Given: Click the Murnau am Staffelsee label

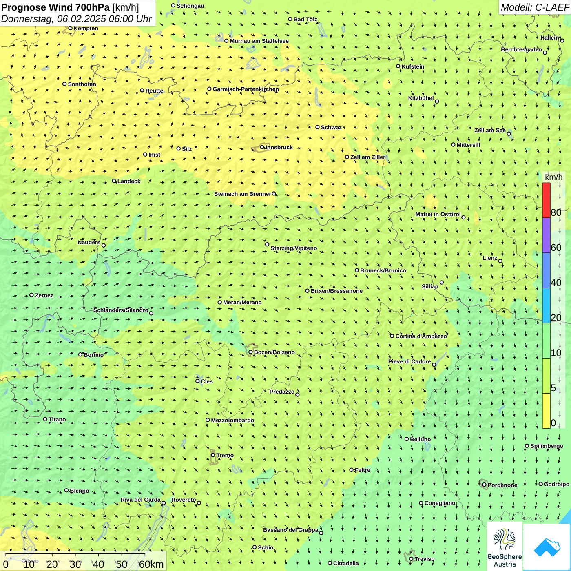Looking at the screenshot, I should pyautogui.click(x=259, y=41).
